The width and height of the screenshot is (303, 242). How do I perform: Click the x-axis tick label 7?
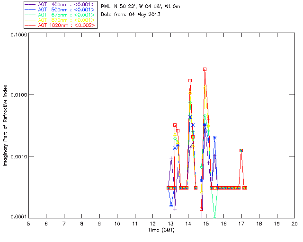[x=64, y=224]
